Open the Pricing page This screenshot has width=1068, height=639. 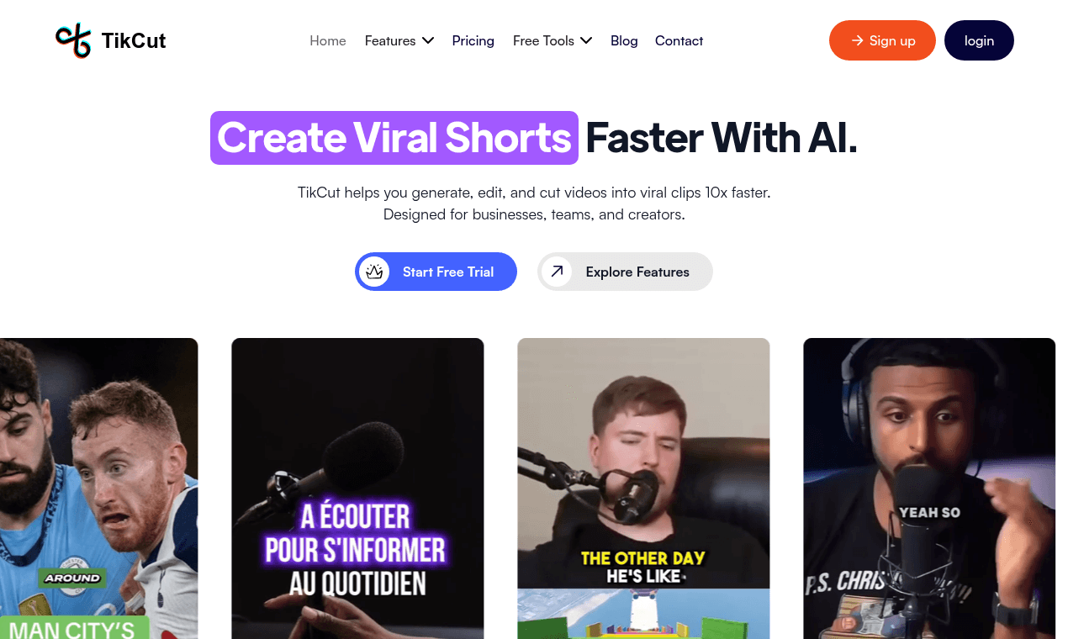point(473,40)
